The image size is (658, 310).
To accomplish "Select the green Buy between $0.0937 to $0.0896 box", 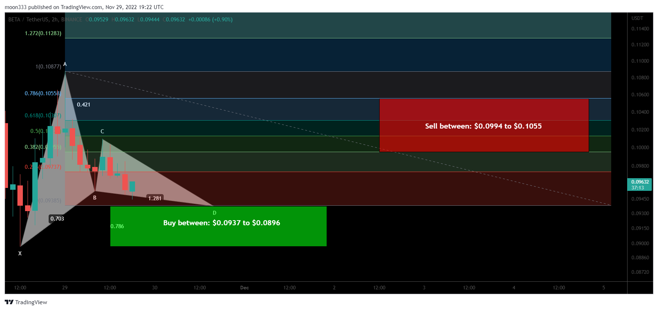I will 218,226.
